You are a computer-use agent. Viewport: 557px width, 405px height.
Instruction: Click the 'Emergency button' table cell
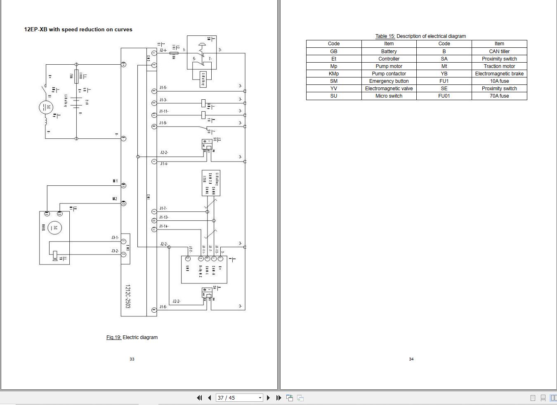click(x=389, y=81)
